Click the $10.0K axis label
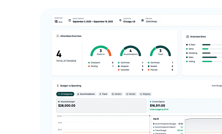Screen dimensions: 222x134 pos(60,116)
